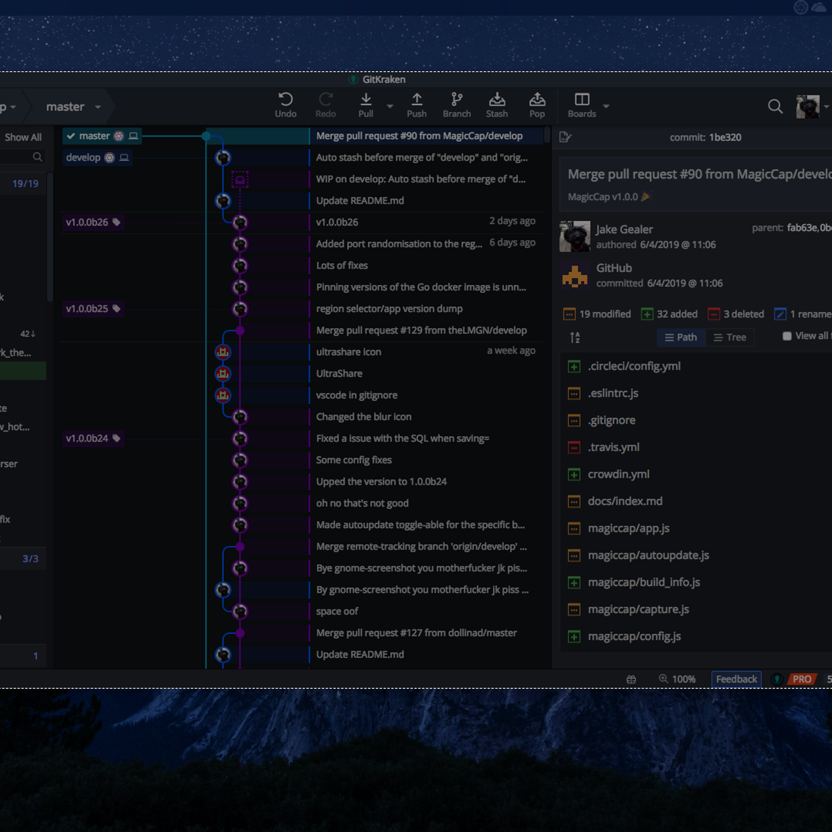This screenshot has height=832, width=832.
Task: Click the PRO badge in status bar
Action: [801, 679]
